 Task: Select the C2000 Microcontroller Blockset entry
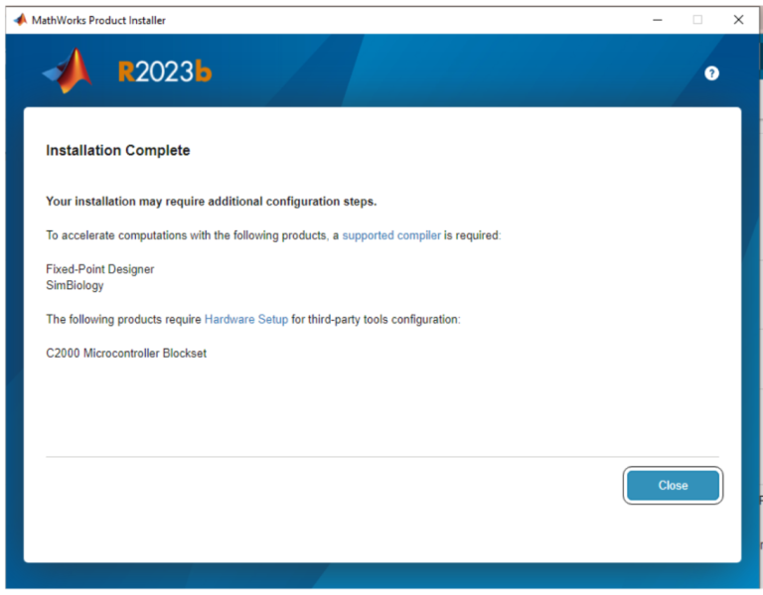click(126, 354)
